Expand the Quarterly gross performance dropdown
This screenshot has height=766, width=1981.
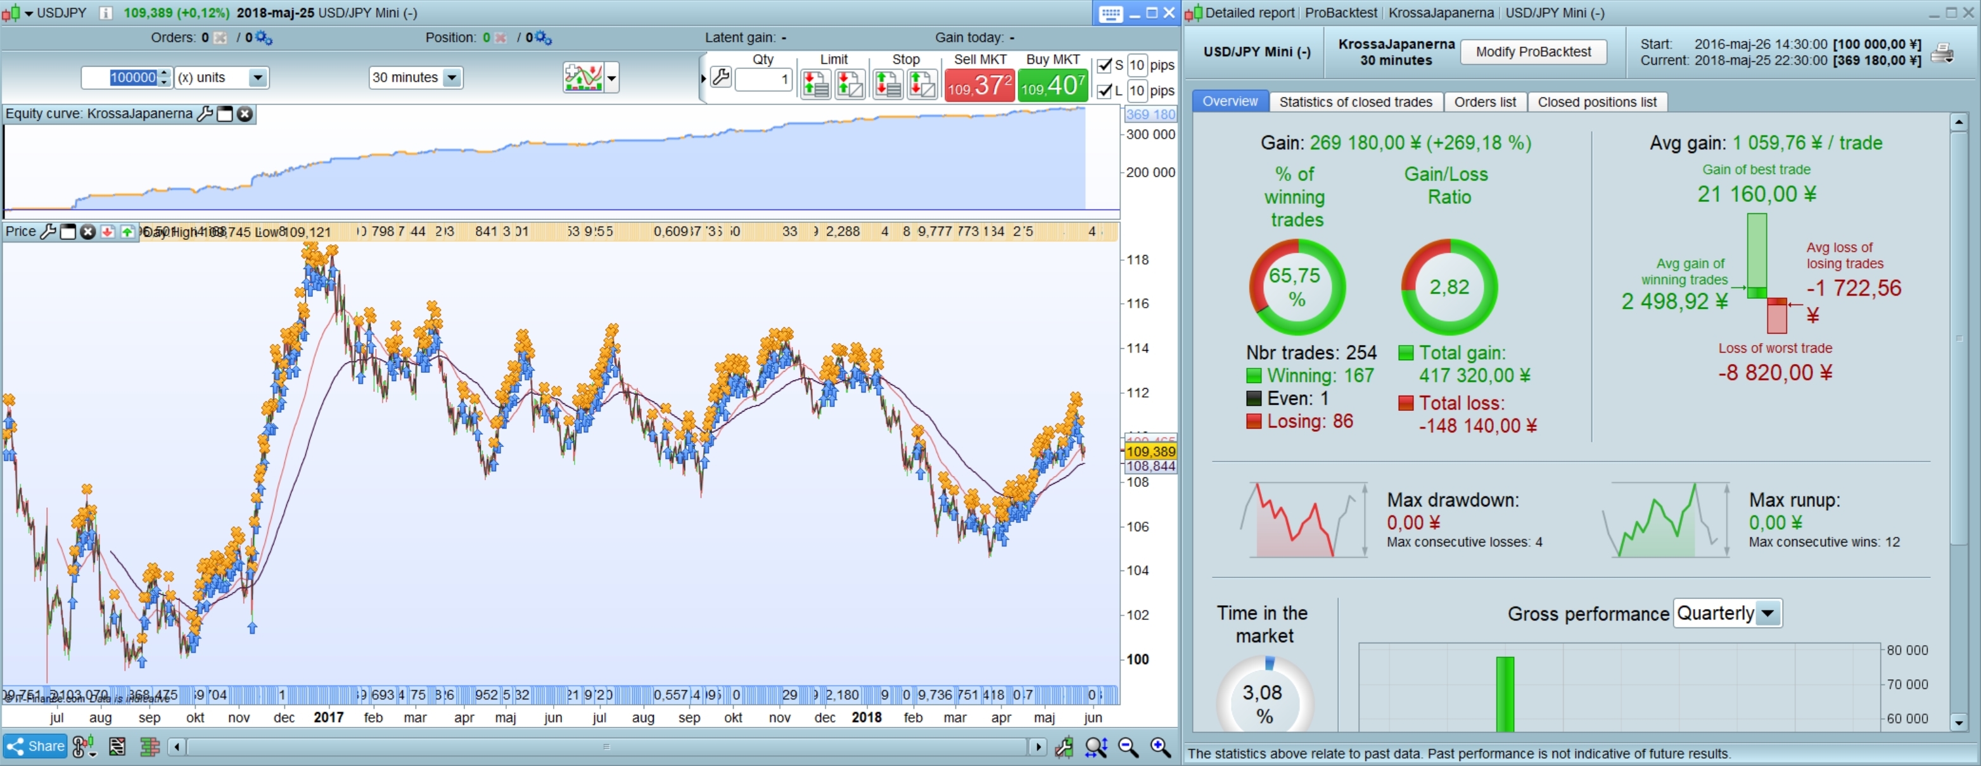click(1768, 613)
